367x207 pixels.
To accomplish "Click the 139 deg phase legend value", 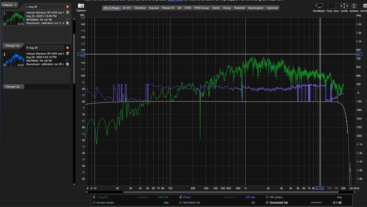I will click(x=250, y=197).
